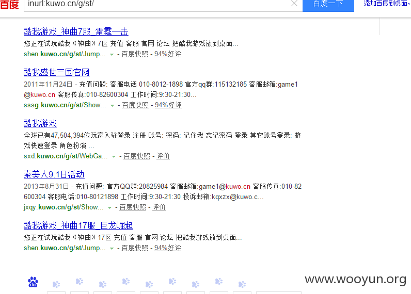Click the green URL jxqy.kuwo.cn/g/st/Show
The width and height of the screenshot is (411, 294).
[x=64, y=207]
